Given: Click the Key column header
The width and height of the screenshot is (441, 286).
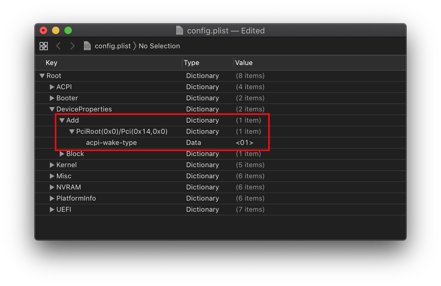Looking at the screenshot, I should click(51, 63).
